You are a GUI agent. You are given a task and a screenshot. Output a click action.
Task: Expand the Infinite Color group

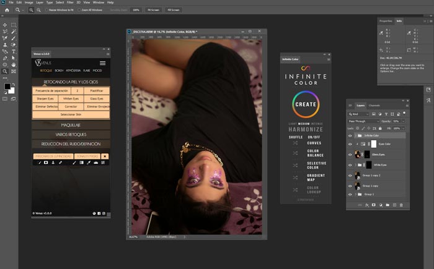[x=355, y=135]
